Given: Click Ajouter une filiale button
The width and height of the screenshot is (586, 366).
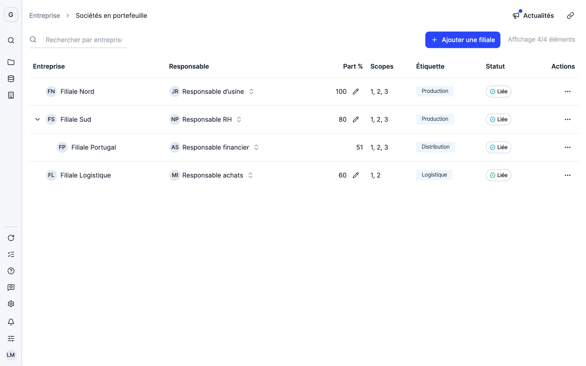Looking at the screenshot, I should [463, 40].
